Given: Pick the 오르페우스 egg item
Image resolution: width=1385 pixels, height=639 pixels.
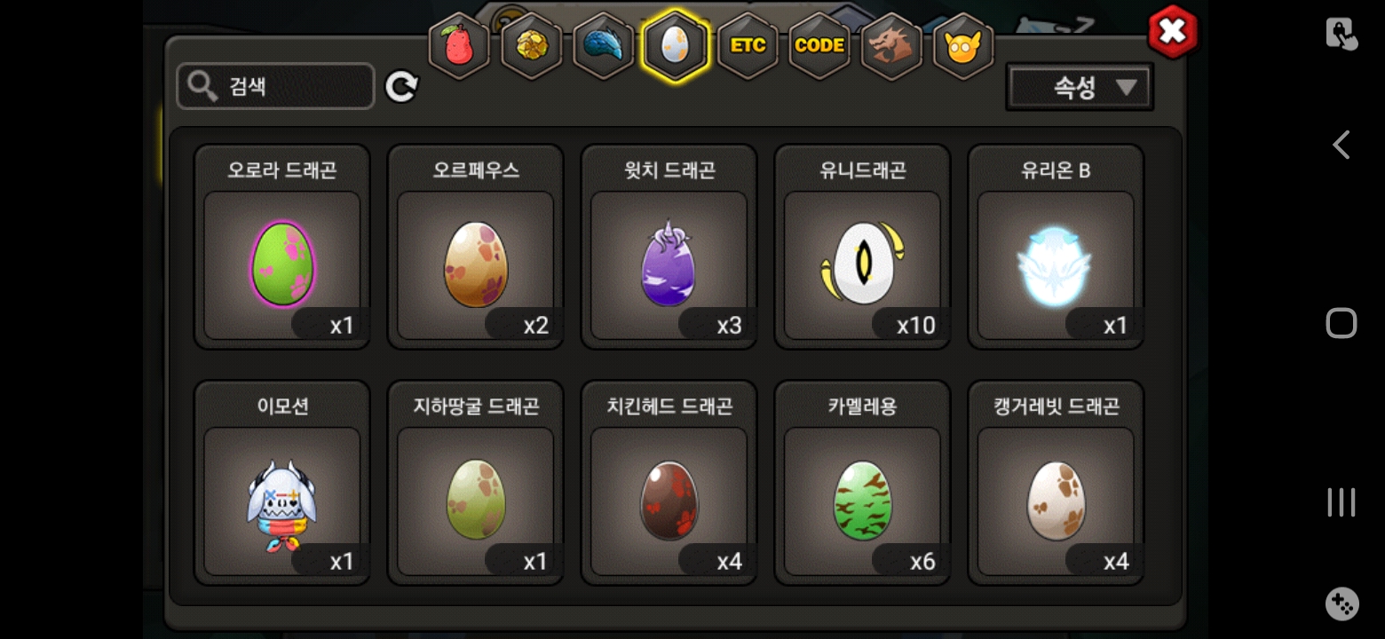Looking at the screenshot, I should click(x=476, y=247).
